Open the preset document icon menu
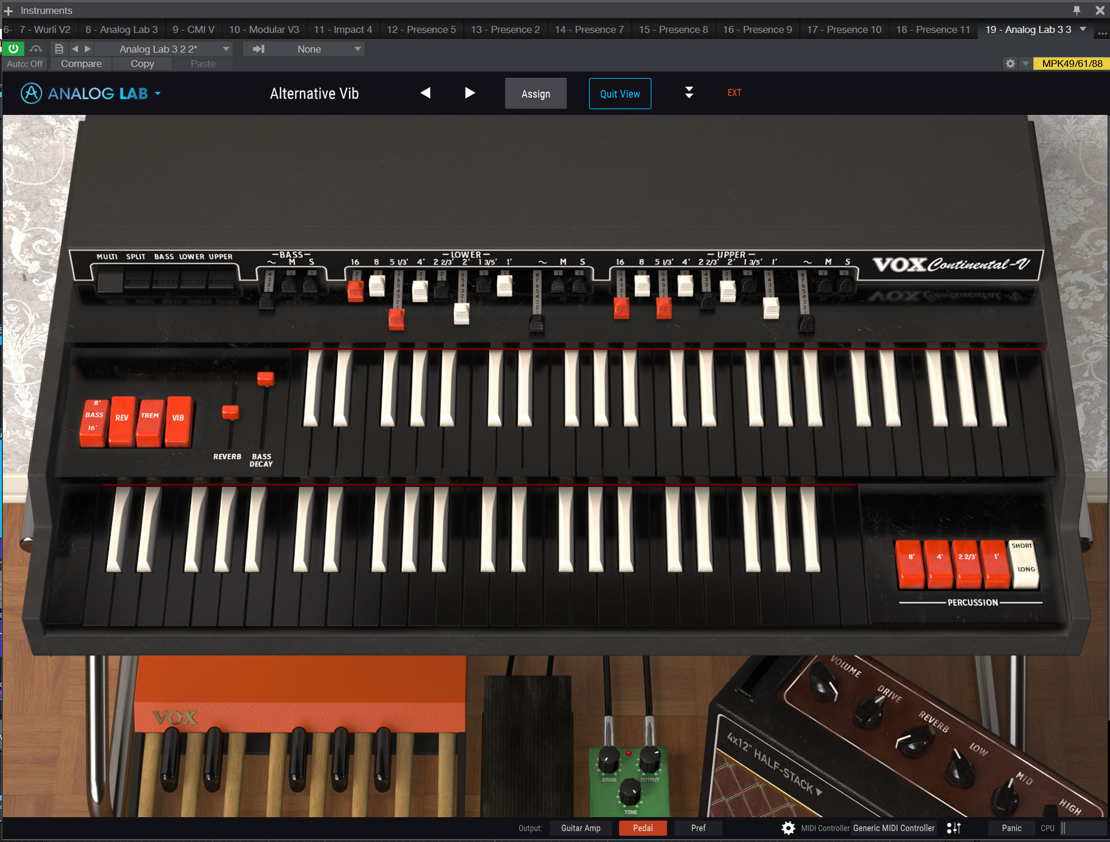 pyautogui.click(x=58, y=49)
